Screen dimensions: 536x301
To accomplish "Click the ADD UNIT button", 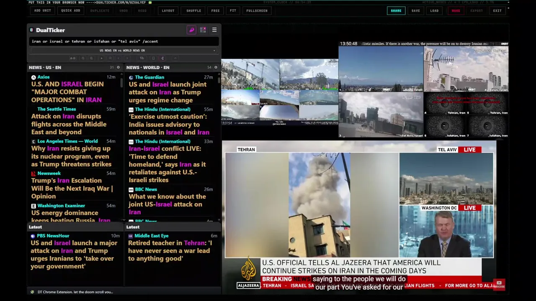I will point(43,10).
